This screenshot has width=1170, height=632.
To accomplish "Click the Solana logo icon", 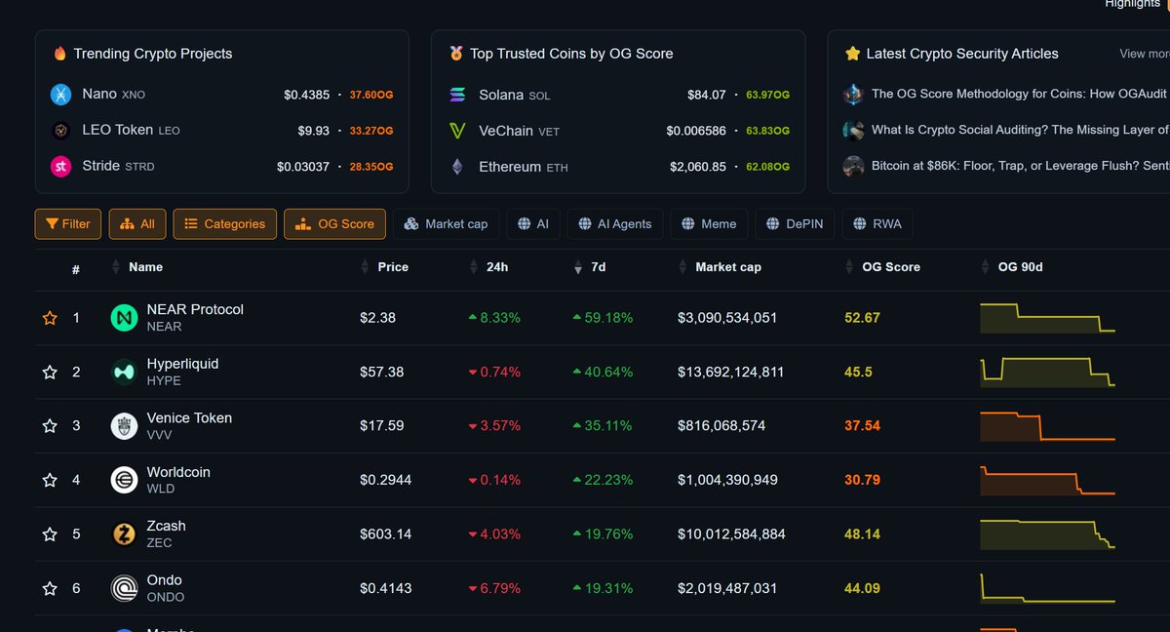I will 457,95.
